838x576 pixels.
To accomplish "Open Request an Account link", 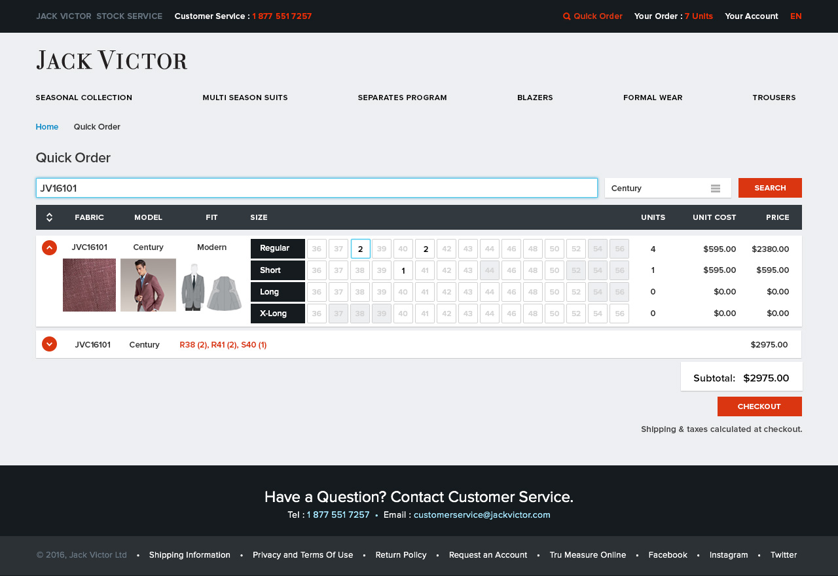I will [488, 555].
